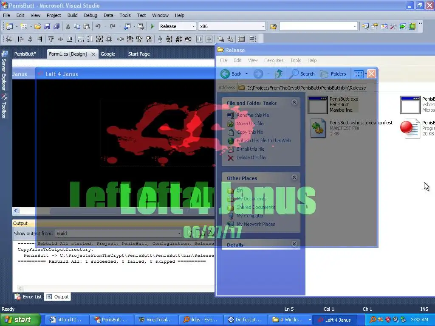The width and height of the screenshot is (435, 326).
Task: Click the Navigate Forward icon
Action: click(x=141, y=26)
